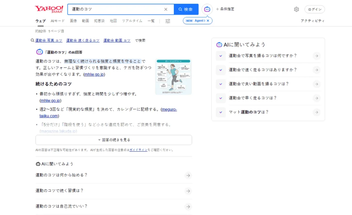The height and width of the screenshot is (215, 352).
Task: Click the heading 続けるためのコツ
Action: 53,84
